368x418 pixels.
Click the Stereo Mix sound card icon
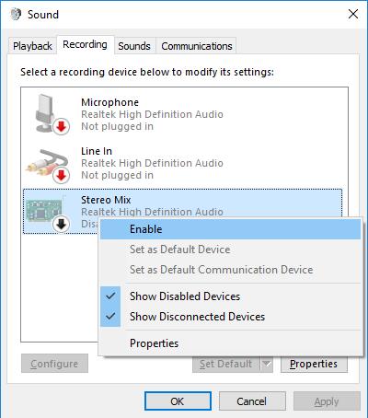pyautogui.click(x=46, y=211)
